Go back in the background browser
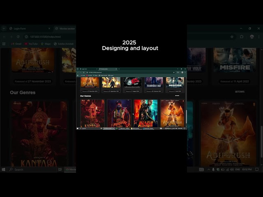Viewport: 263px width, 197px height. (5, 37)
